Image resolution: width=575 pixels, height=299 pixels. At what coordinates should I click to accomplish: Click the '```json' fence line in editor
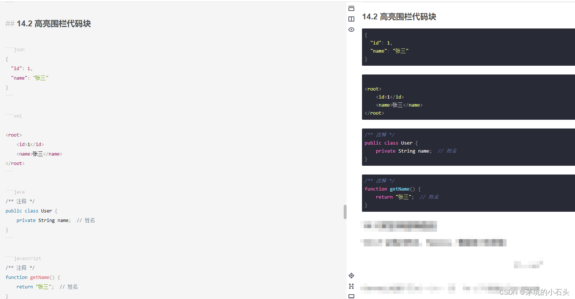(x=15, y=49)
